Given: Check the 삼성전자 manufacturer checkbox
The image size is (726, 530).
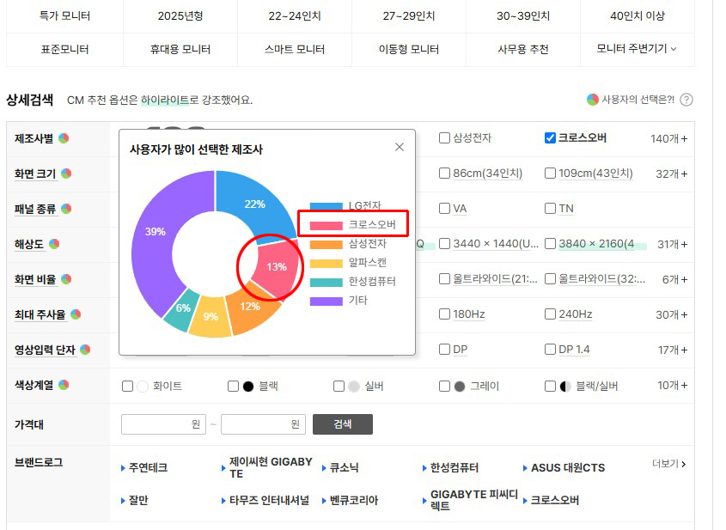Looking at the screenshot, I should coord(444,138).
